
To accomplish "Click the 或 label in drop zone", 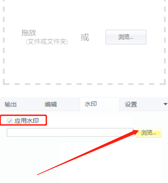I will [85, 37].
